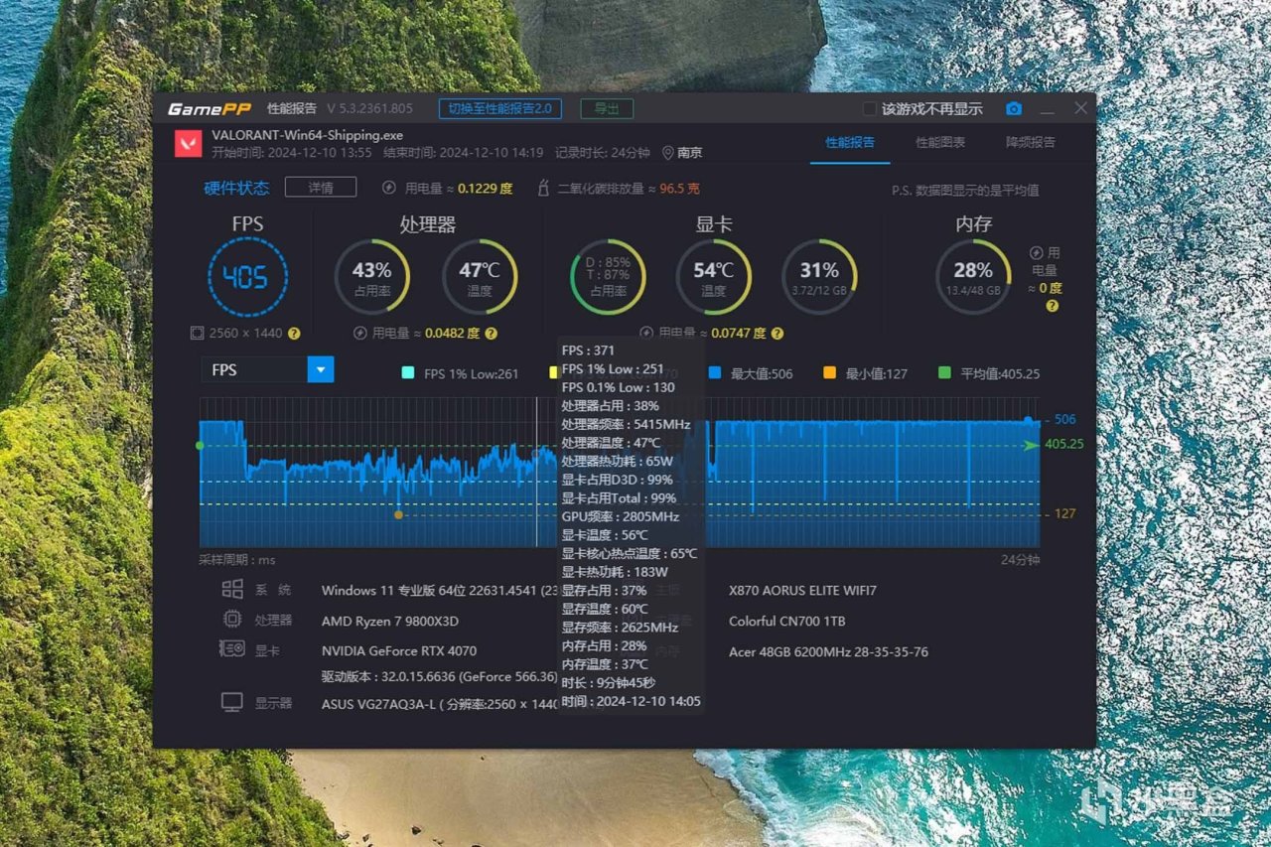Click the 南京 location text
Screen dimensions: 1271x847
690,153
